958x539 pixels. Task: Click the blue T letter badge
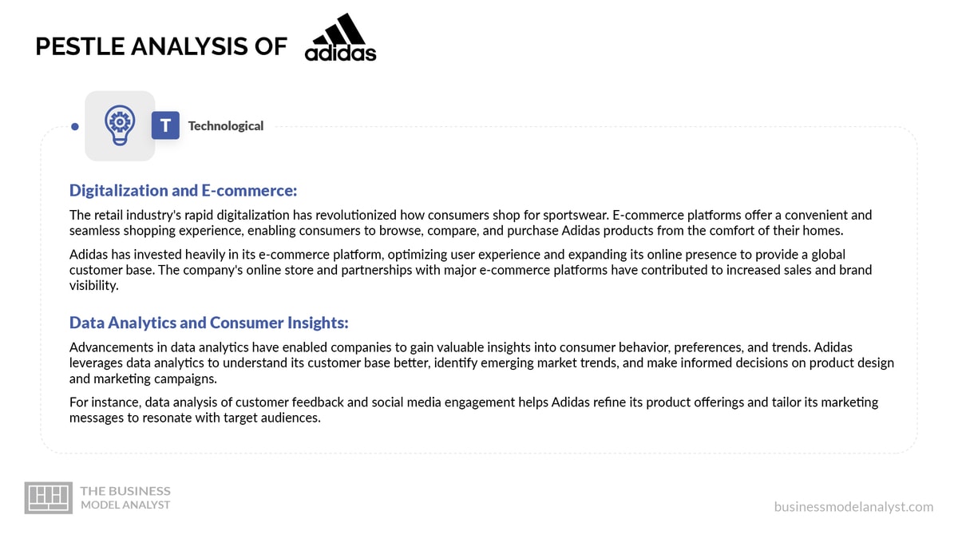[x=165, y=125]
